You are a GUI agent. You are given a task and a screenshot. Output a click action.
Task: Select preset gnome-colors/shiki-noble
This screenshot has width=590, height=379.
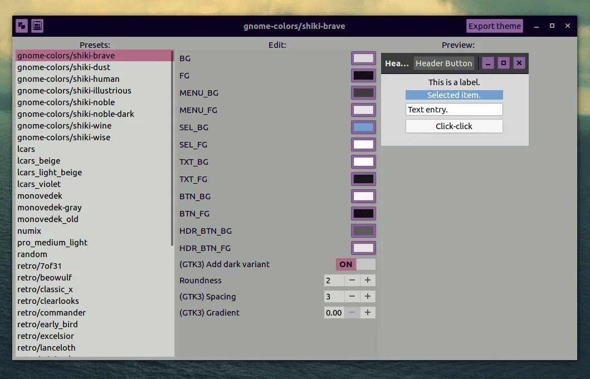coord(94,102)
